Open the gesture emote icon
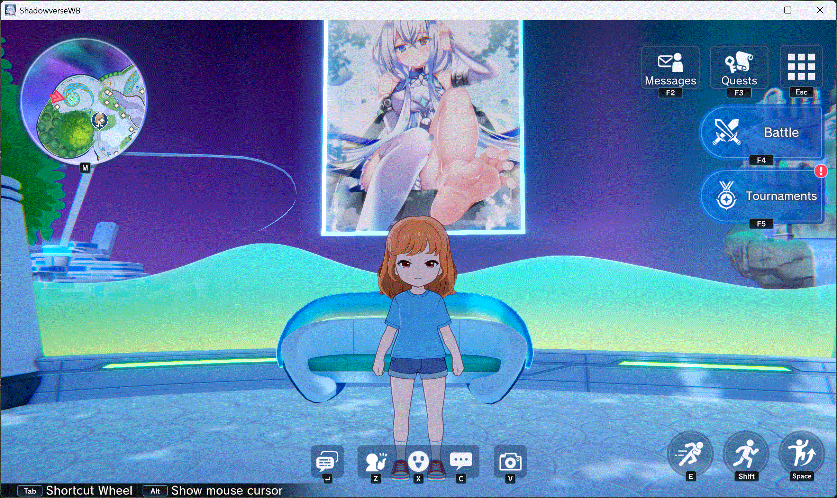The image size is (837, 498). tap(376, 461)
